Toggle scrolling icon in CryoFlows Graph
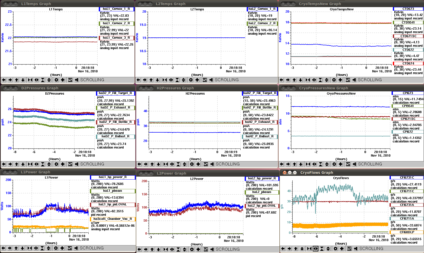Image resolution: width=424 pixels, height=253 pixels. coord(356,249)
